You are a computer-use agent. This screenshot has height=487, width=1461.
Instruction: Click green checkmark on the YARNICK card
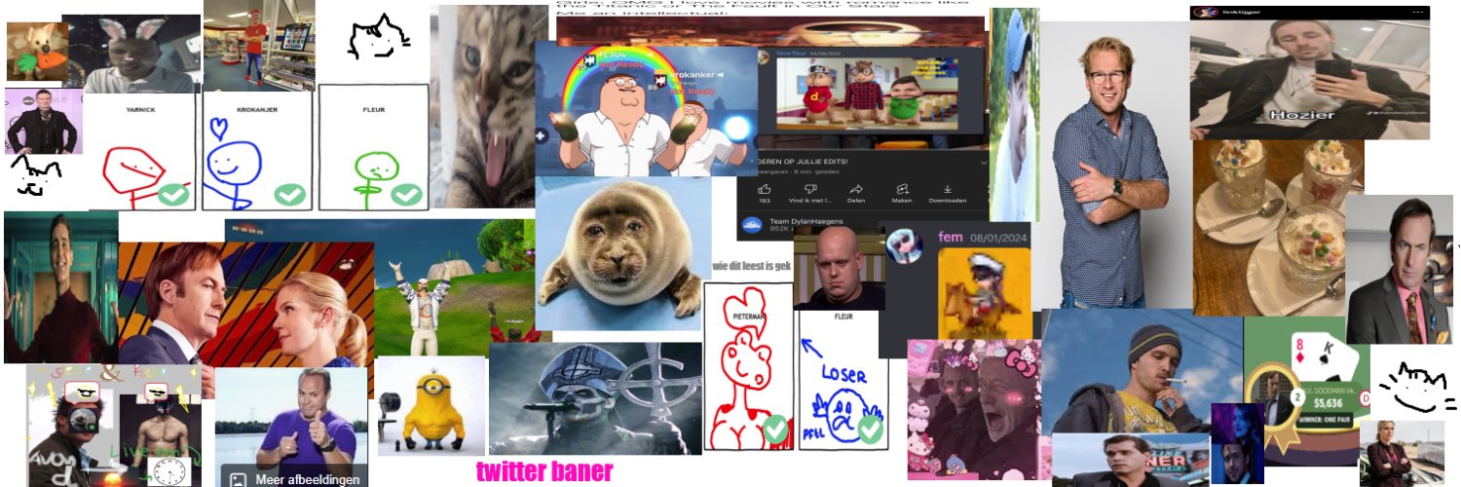coord(174,194)
